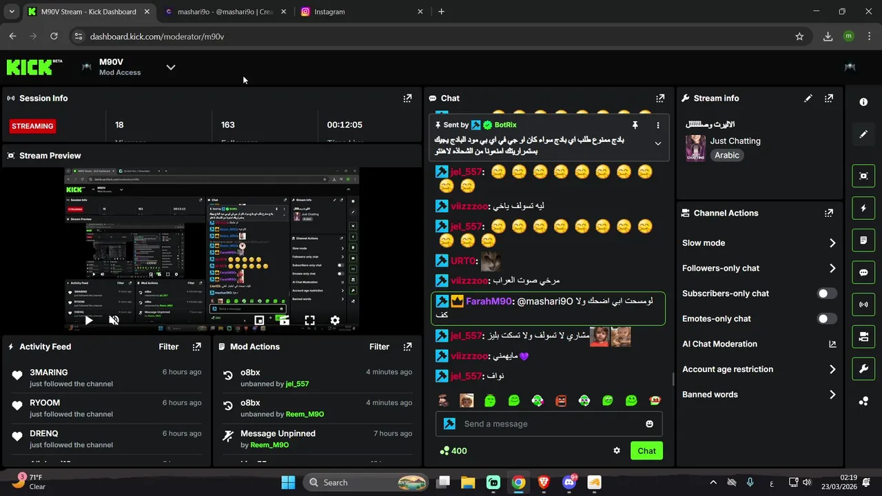This screenshot has height=496, width=882.
Task: Toggle stream info wrench widget in sidebar
Action: click(x=863, y=369)
